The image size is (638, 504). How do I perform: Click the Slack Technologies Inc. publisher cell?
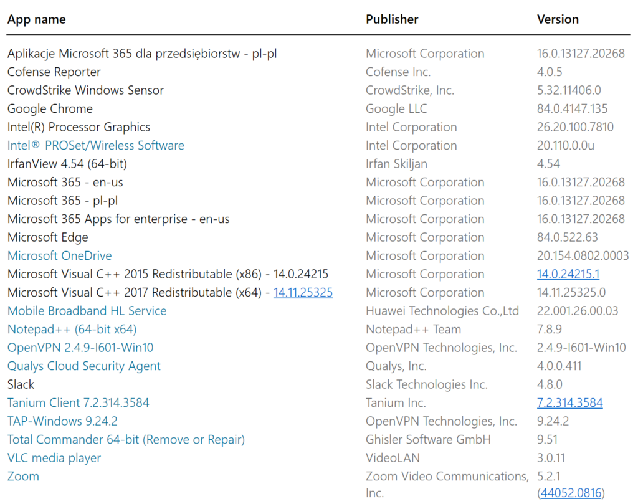[426, 384]
